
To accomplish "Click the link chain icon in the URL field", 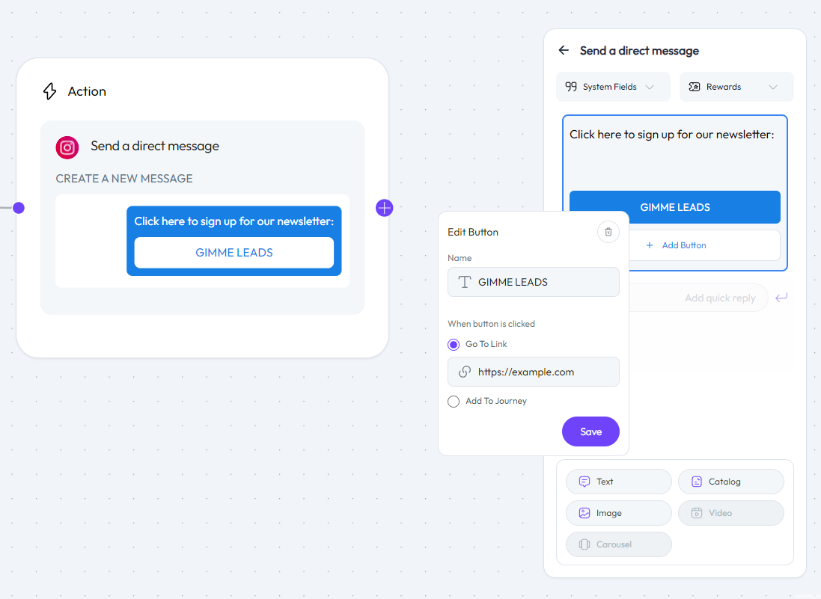I will (x=465, y=372).
